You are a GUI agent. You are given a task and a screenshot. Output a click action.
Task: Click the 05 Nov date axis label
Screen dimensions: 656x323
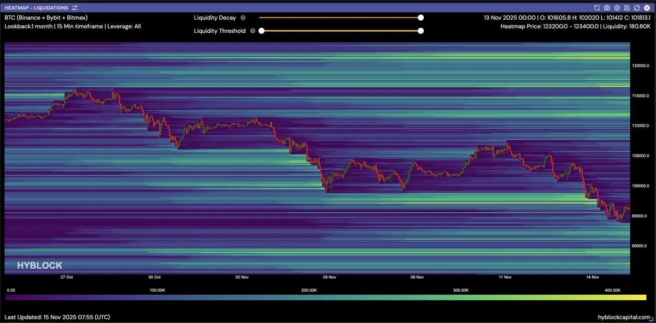(x=329, y=277)
